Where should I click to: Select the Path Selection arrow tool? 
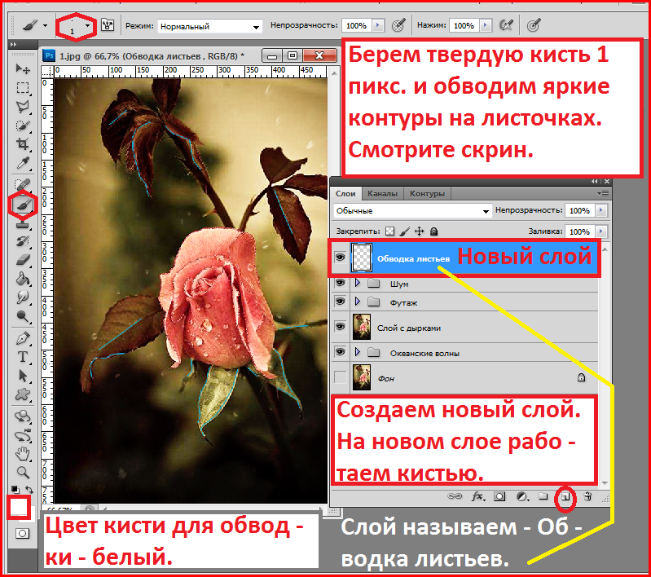tap(23, 376)
